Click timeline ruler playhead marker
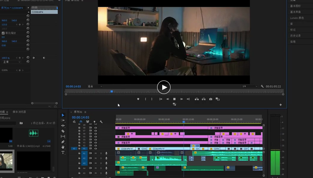This screenshot has height=178, width=313. pos(184,122)
